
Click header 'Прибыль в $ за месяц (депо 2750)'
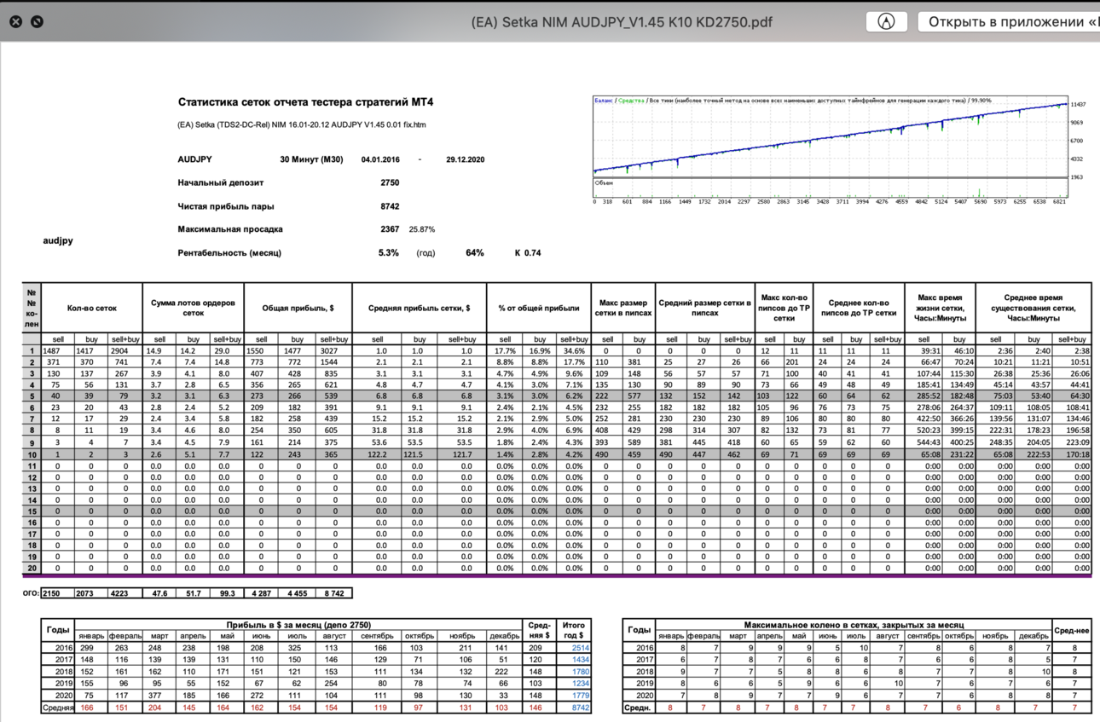298,625
